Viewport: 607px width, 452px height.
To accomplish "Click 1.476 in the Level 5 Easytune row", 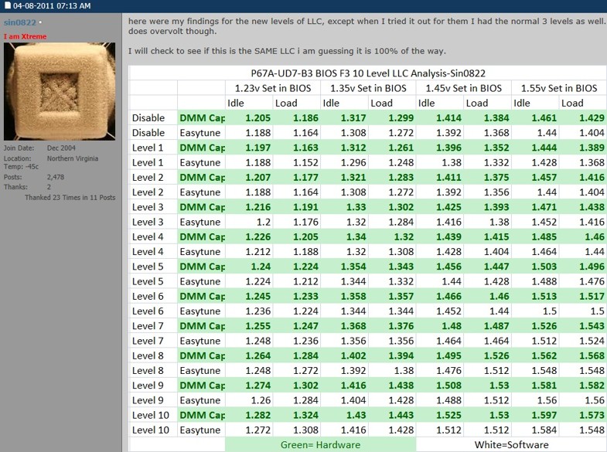I will click(x=592, y=281).
